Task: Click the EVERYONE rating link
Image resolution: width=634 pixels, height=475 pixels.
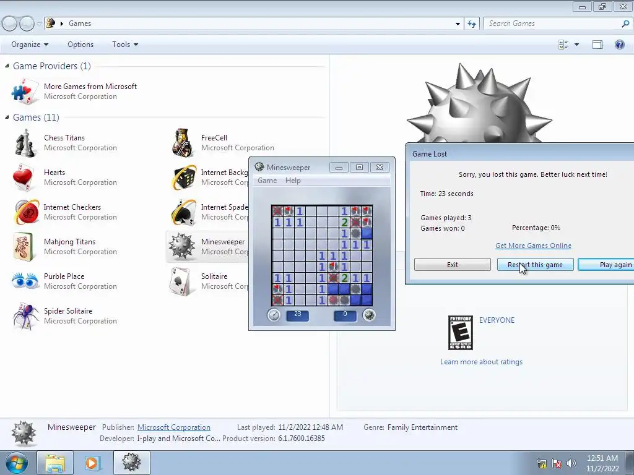Action: pos(497,320)
